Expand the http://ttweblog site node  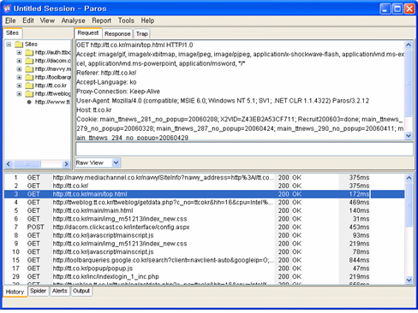coord(19,94)
